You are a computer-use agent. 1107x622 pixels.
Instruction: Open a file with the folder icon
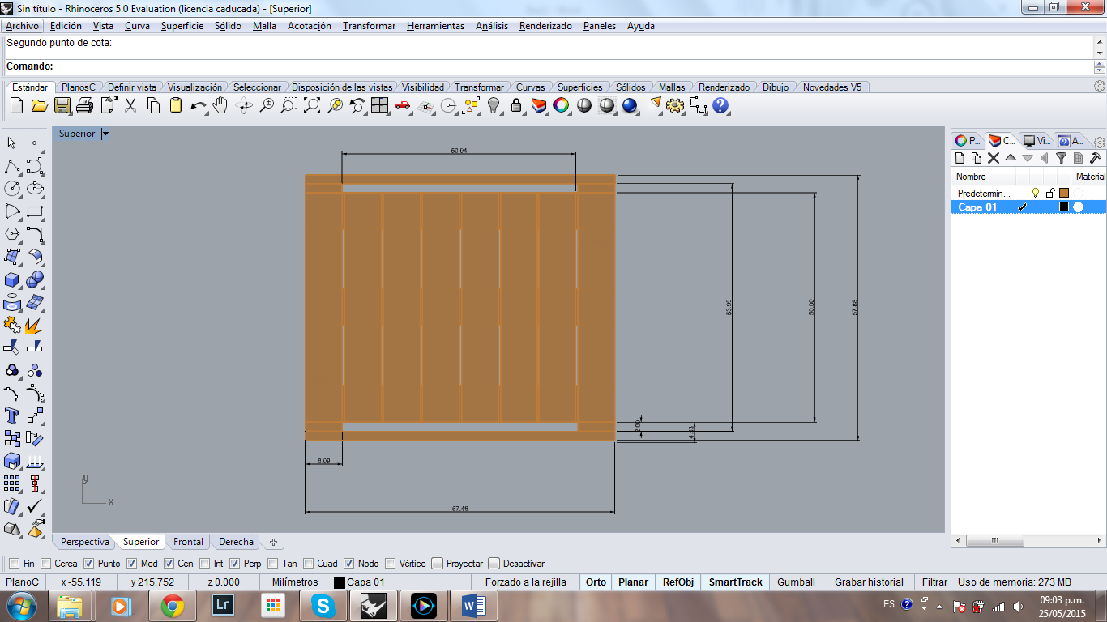(x=39, y=105)
